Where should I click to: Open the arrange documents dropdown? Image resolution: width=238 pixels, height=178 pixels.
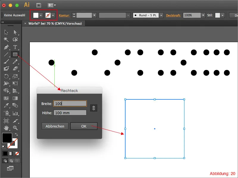(x=52, y=5)
